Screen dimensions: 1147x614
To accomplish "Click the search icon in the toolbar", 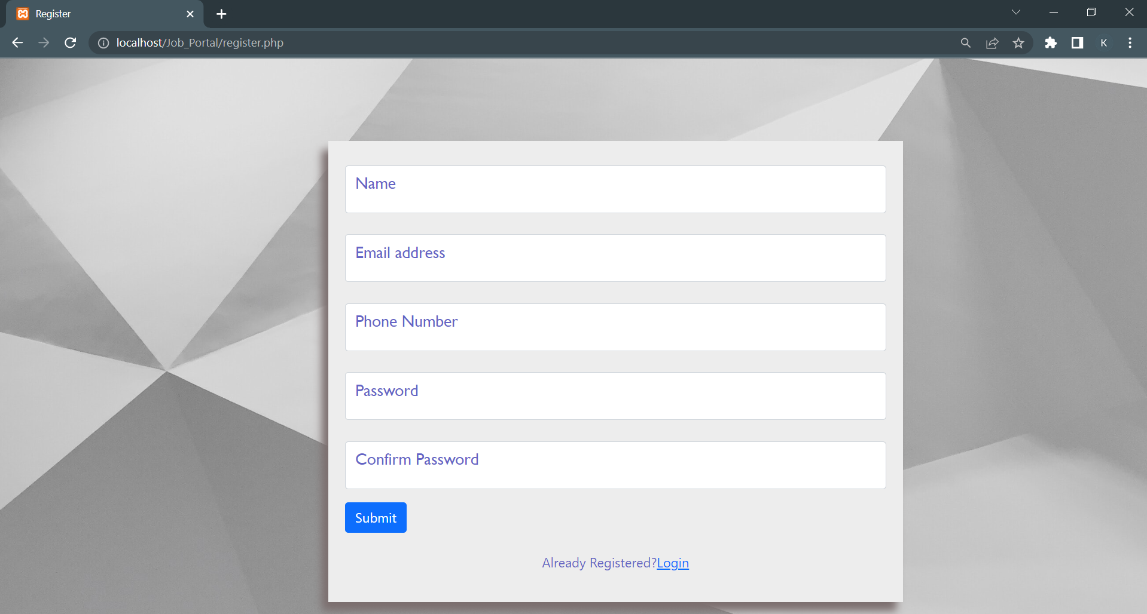I will pyautogui.click(x=965, y=43).
